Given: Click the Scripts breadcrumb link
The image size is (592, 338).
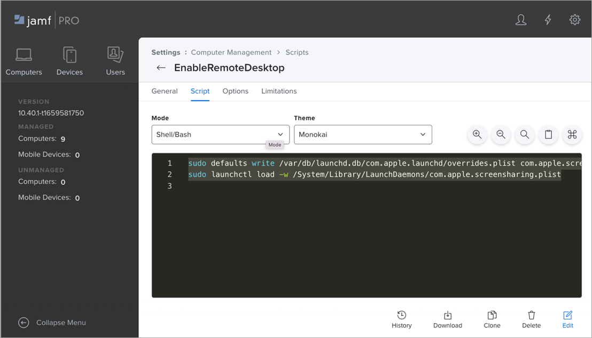Looking at the screenshot, I should coord(297,52).
